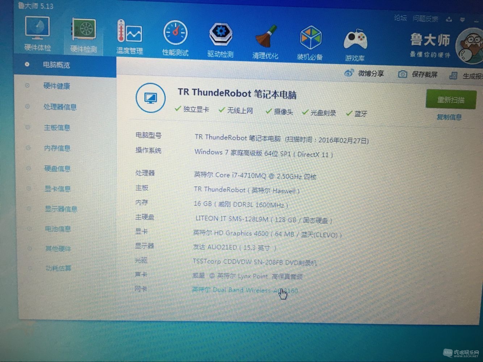Open 温度管理 temperature management
The image size is (483, 362).
point(129,38)
